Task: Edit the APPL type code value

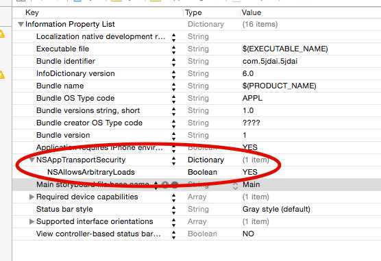Action: 252,98
